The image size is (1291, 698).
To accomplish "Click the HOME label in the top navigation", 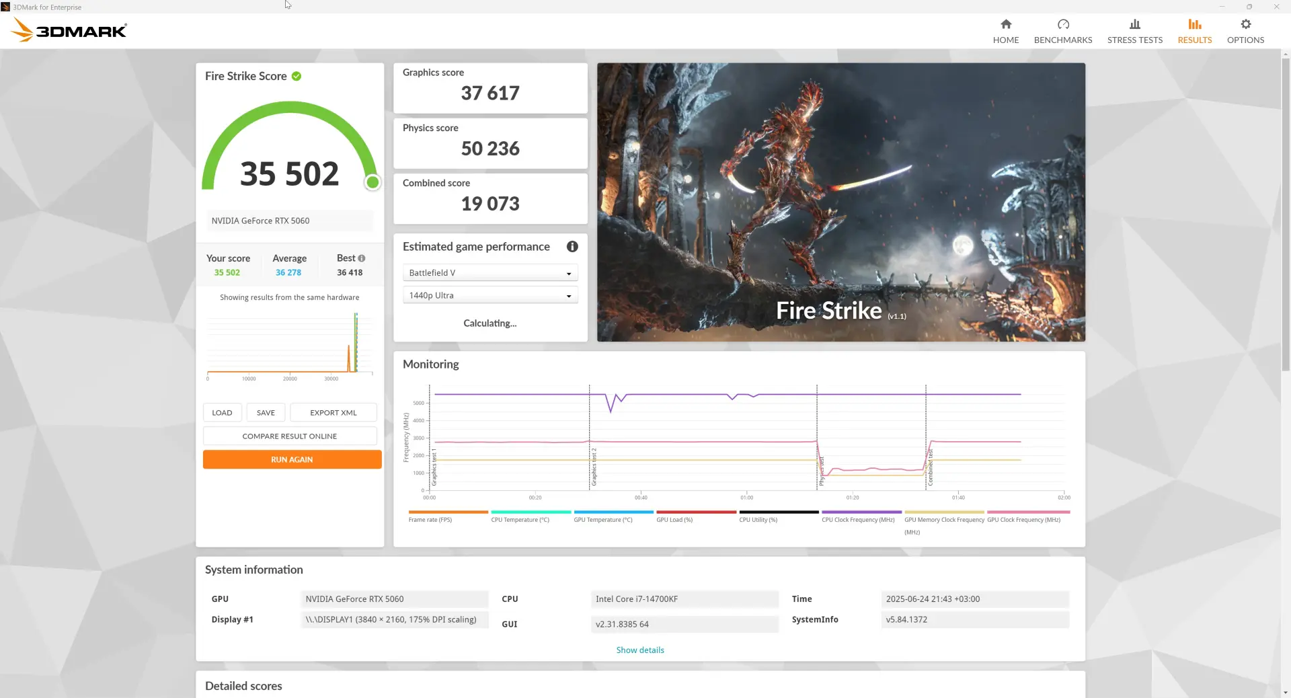I will 1006,40.
